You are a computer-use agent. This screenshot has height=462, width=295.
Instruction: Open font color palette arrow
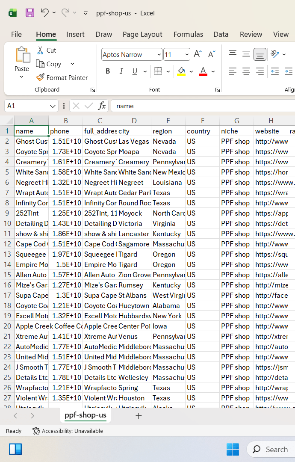point(213,71)
